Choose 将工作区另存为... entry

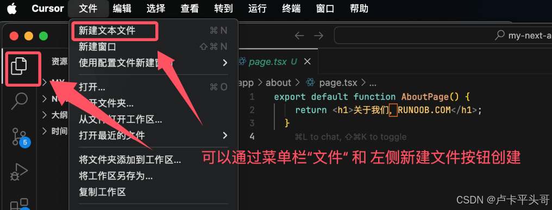click(153, 176)
